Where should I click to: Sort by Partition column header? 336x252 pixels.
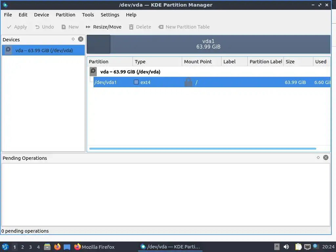pyautogui.click(x=110, y=62)
